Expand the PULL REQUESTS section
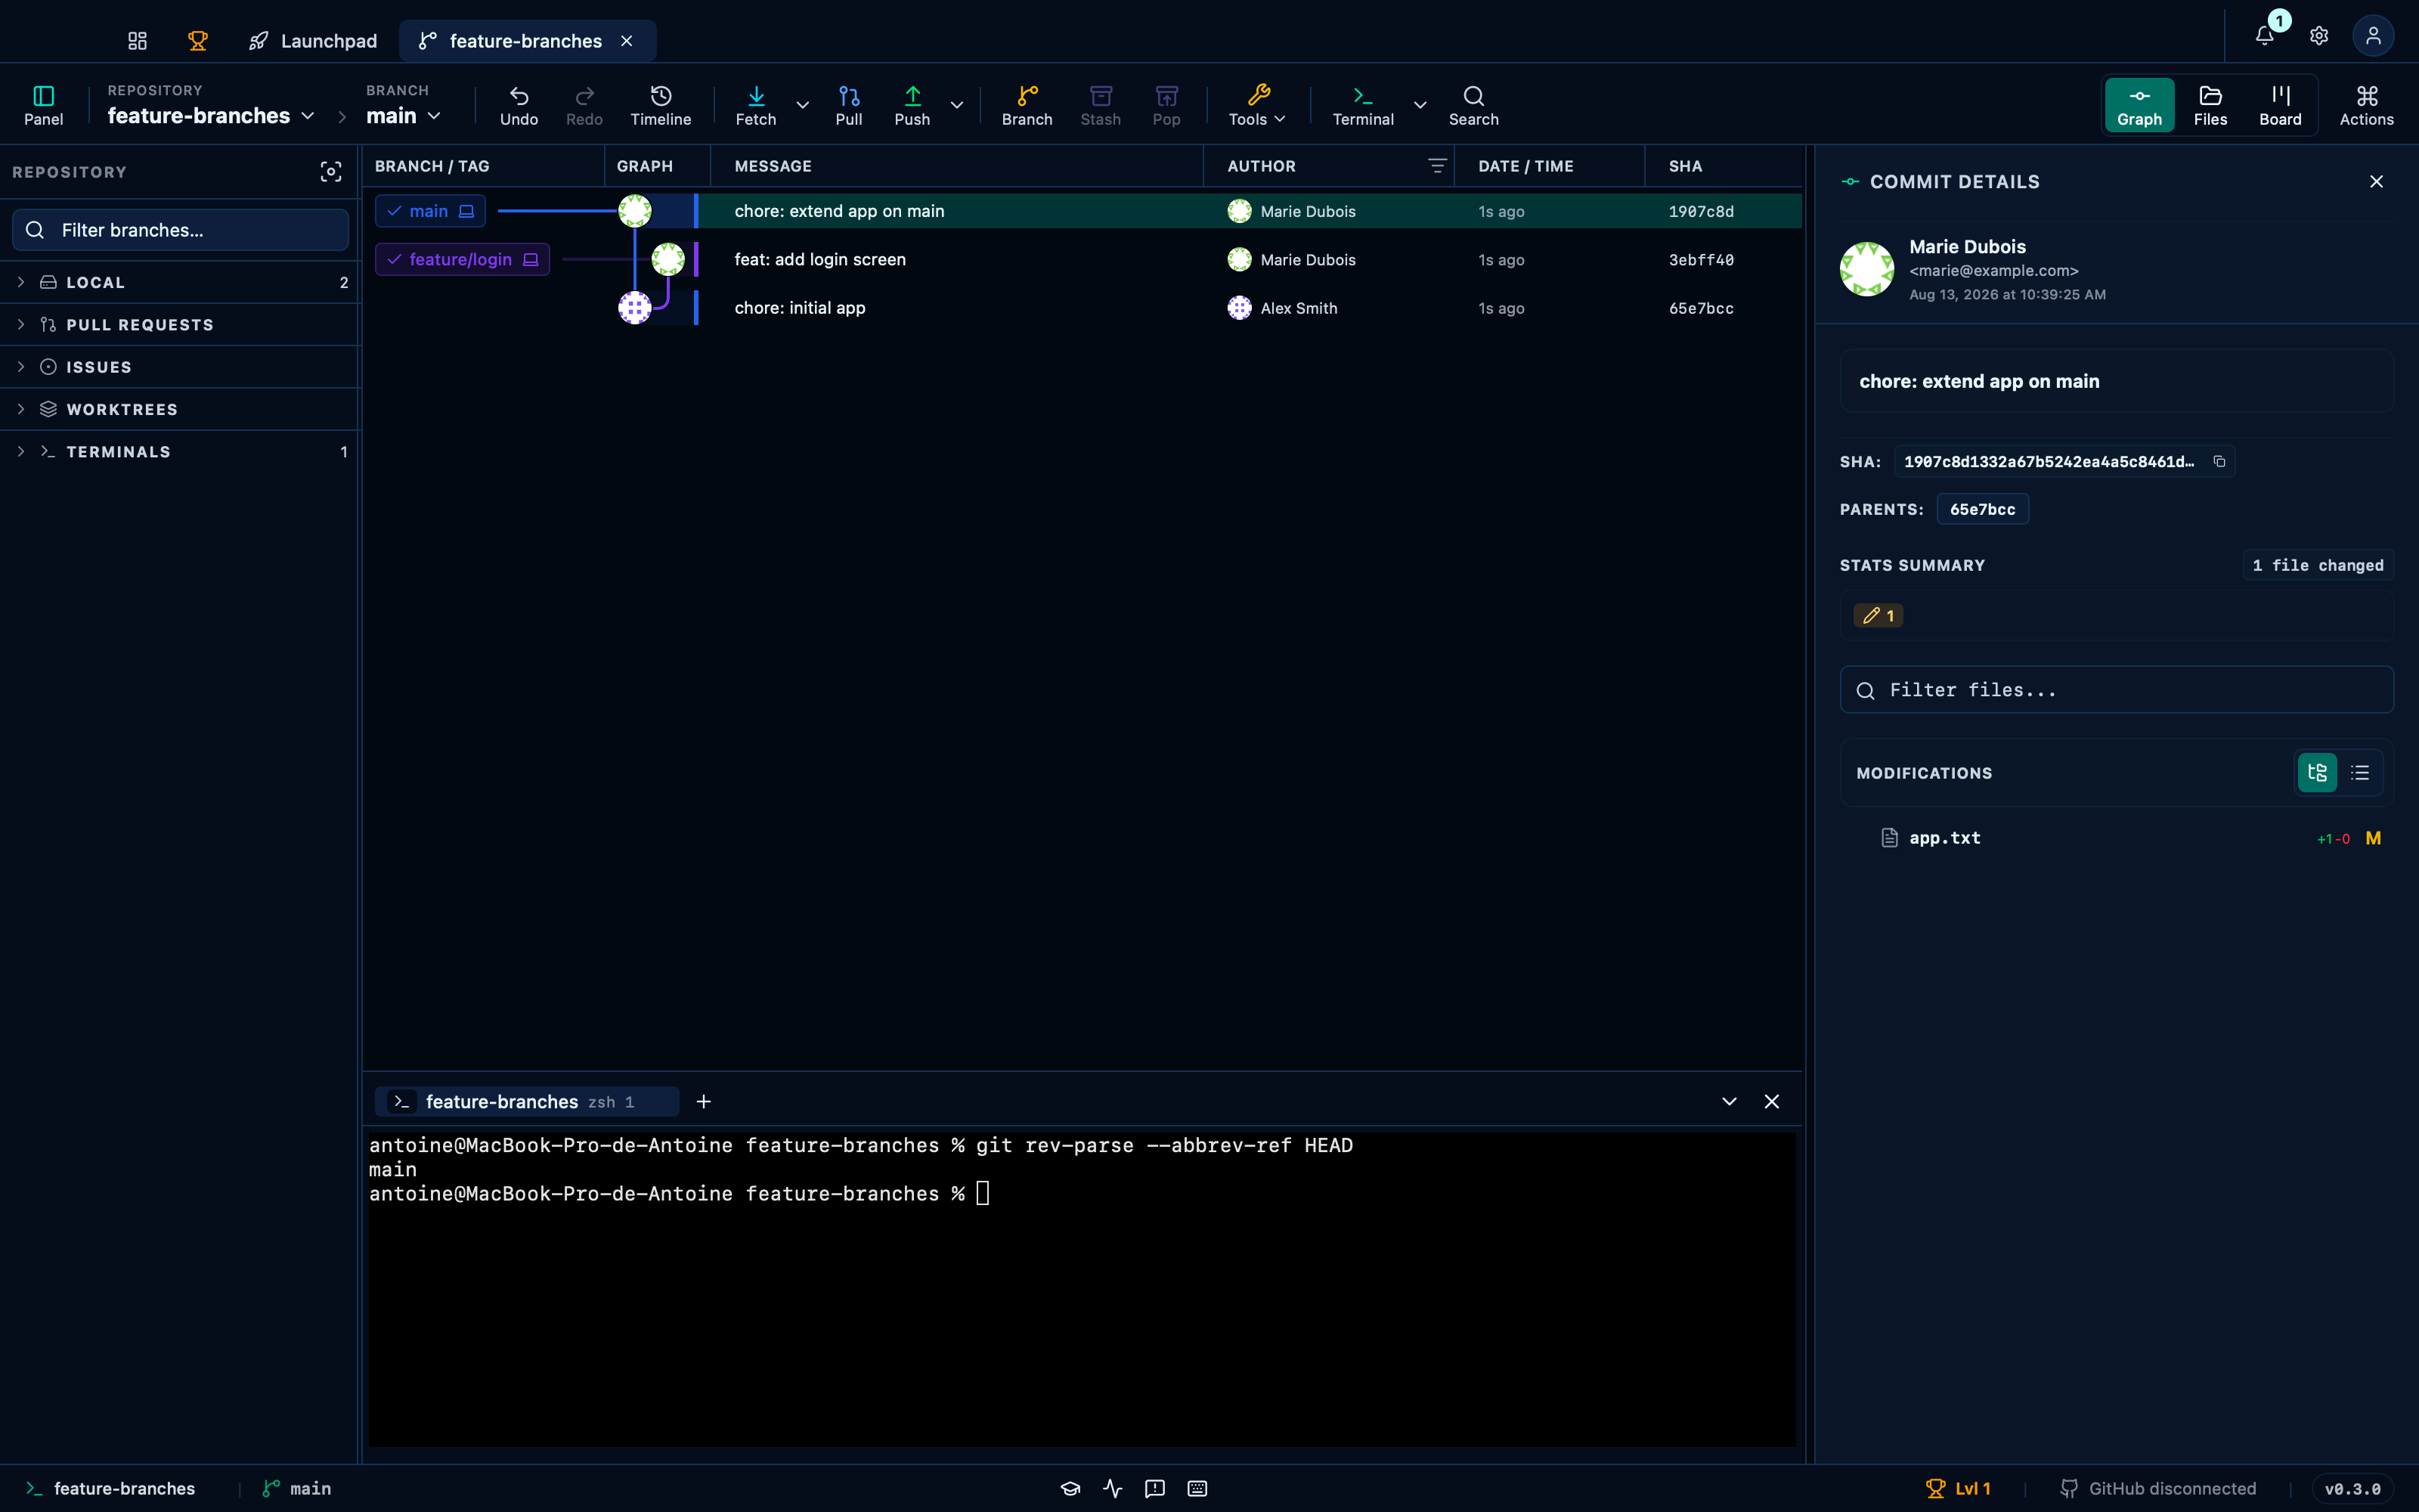 pos(181,325)
